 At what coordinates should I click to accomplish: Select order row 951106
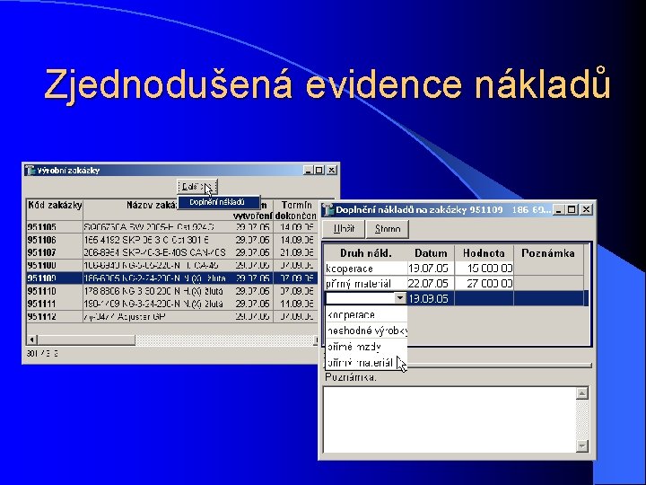coord(171,240)
